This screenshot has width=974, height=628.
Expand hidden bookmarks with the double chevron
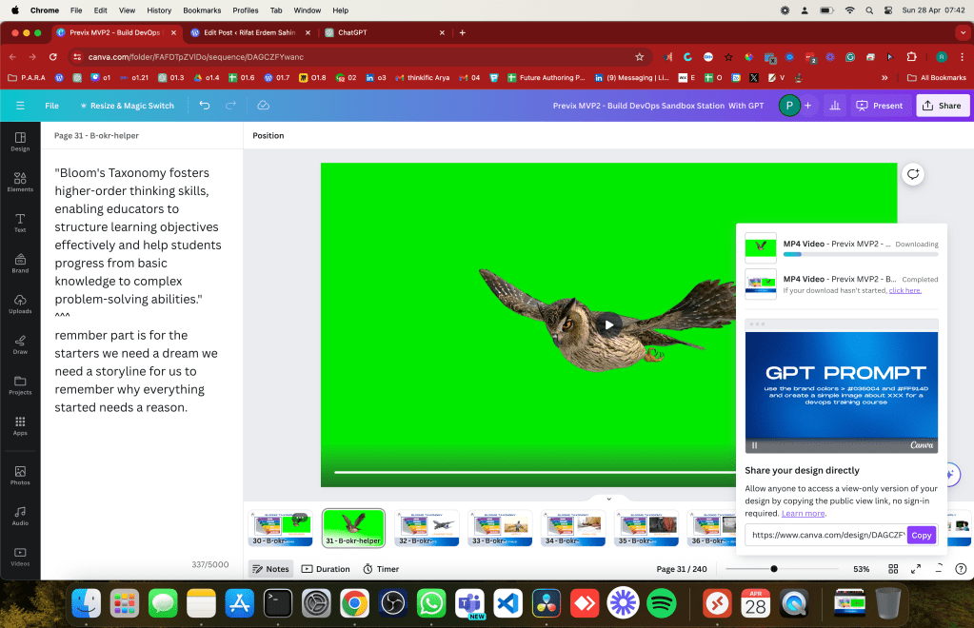tap(885, 78)
